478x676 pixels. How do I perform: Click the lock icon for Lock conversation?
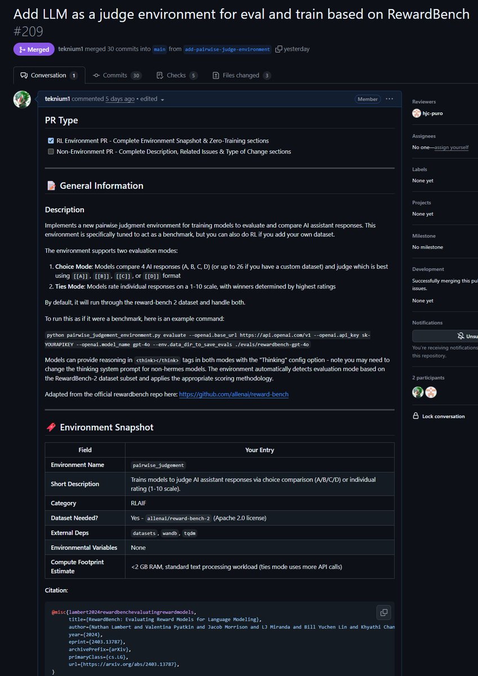[x=416, y=416]
